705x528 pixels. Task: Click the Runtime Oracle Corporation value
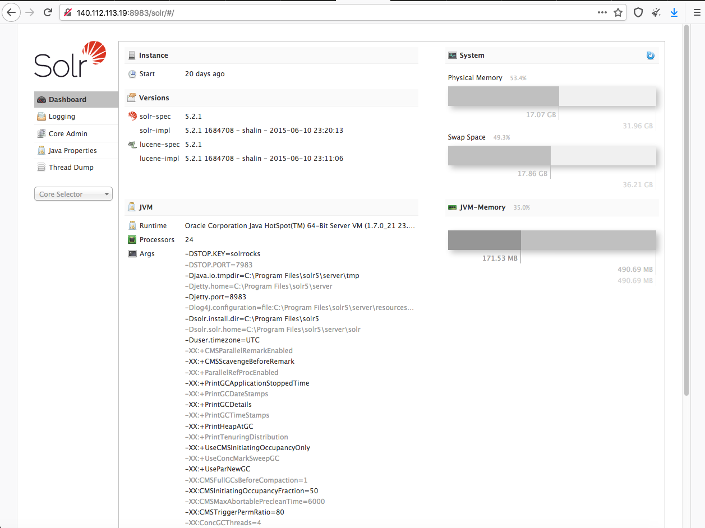coord(300,226)
